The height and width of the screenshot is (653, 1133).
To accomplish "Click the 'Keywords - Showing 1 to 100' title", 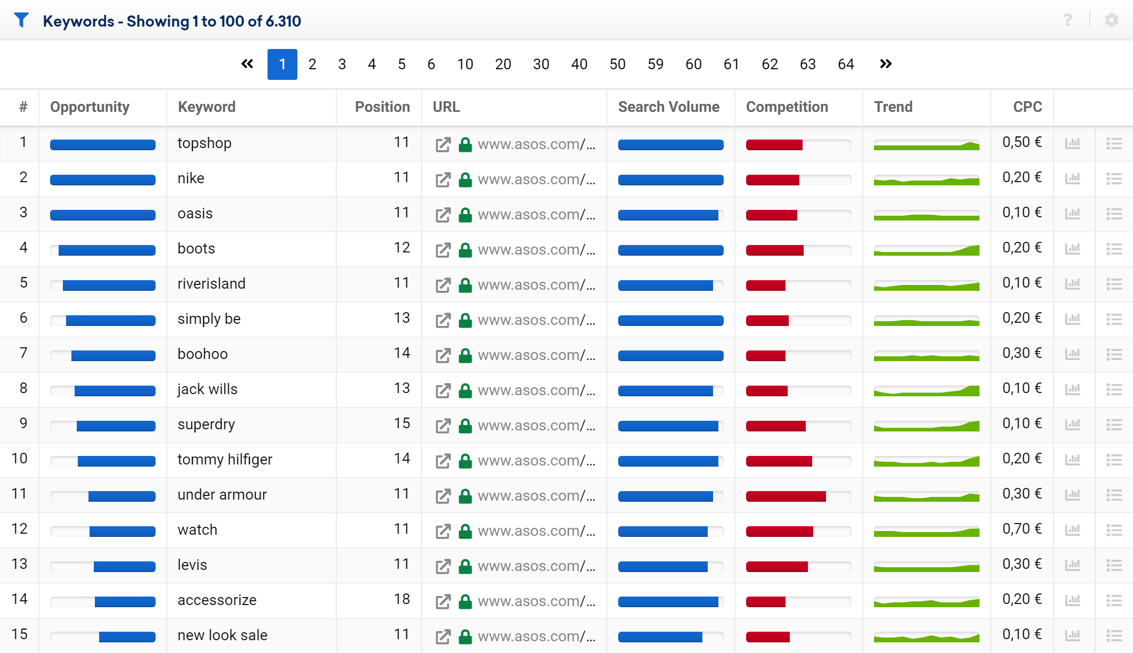I will [x=172, y=21].
